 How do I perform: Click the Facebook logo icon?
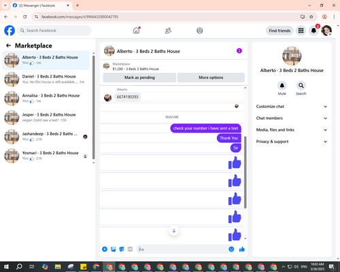(x=10, y=31)
